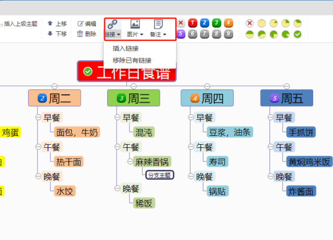The width and height of the screenshot is (333, 240).
Task: Select the 稀饭 node
Action: click(x=144, y=203)
